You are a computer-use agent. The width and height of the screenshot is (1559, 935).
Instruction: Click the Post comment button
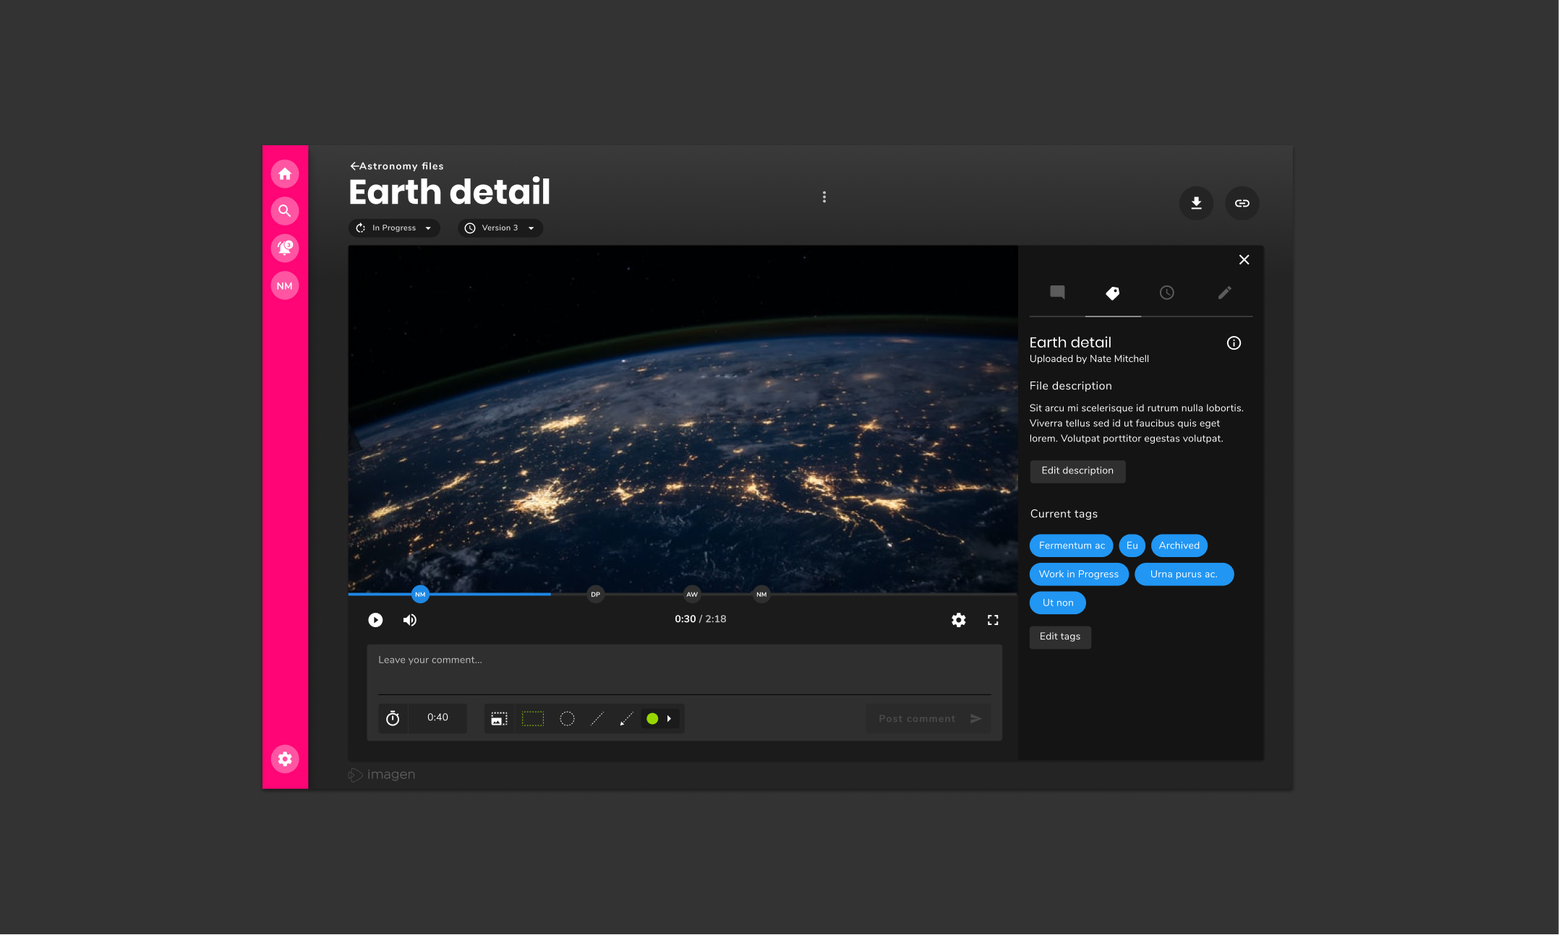929,719
